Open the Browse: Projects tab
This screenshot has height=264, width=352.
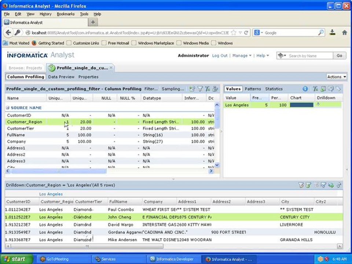point(25,68)
